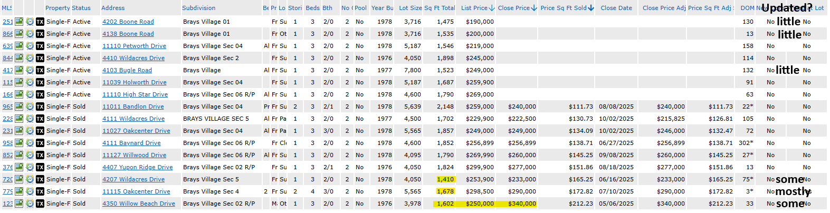The image size is (830, 213).
Task: Sort by Price Sq Ft Sold header
Action: tap(563, 8)
